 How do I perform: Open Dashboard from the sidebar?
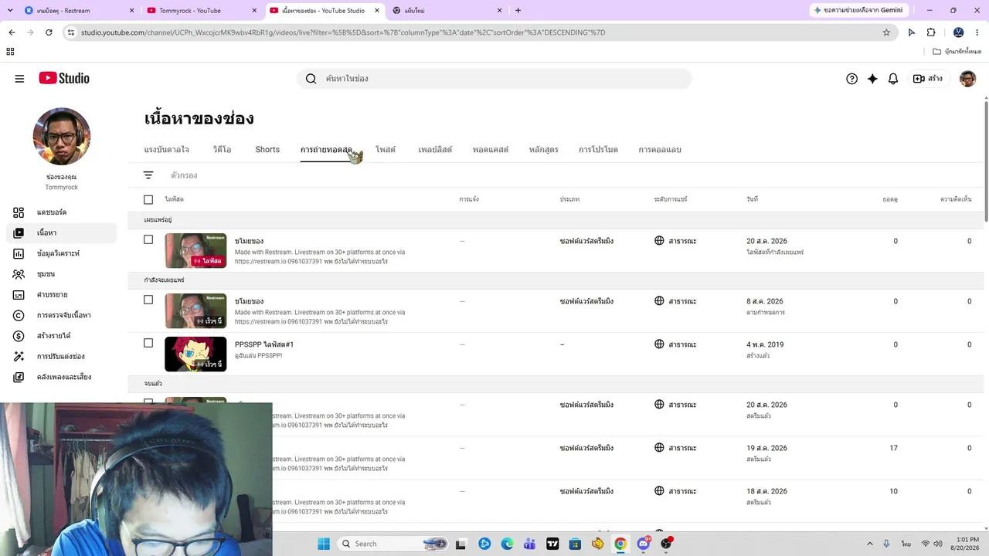pos(62,212)
